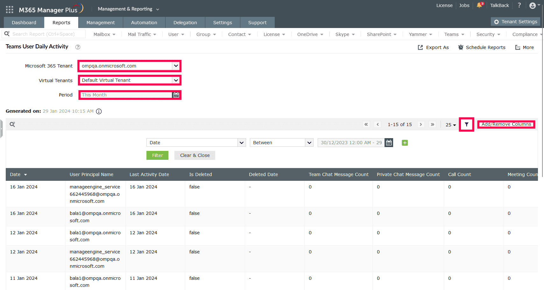Click the search report magnifier icon
This screenshot has height=290, width=544.
pyautogui.click(x=7, y=34)
